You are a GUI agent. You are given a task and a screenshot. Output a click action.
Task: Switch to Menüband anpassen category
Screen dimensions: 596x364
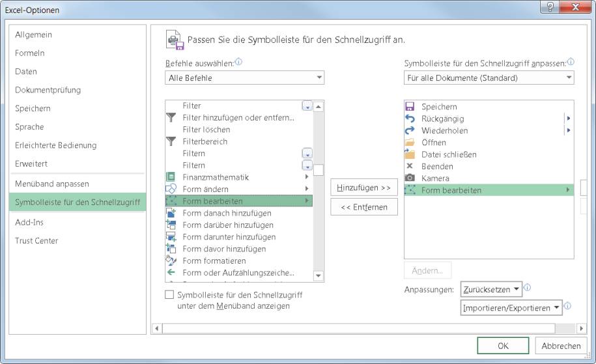(52, 184)
